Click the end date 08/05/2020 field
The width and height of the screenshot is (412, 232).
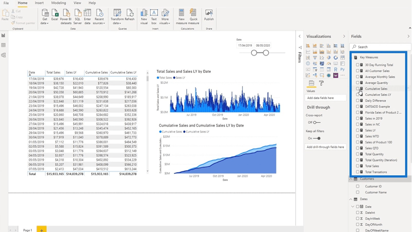(263, 46)
